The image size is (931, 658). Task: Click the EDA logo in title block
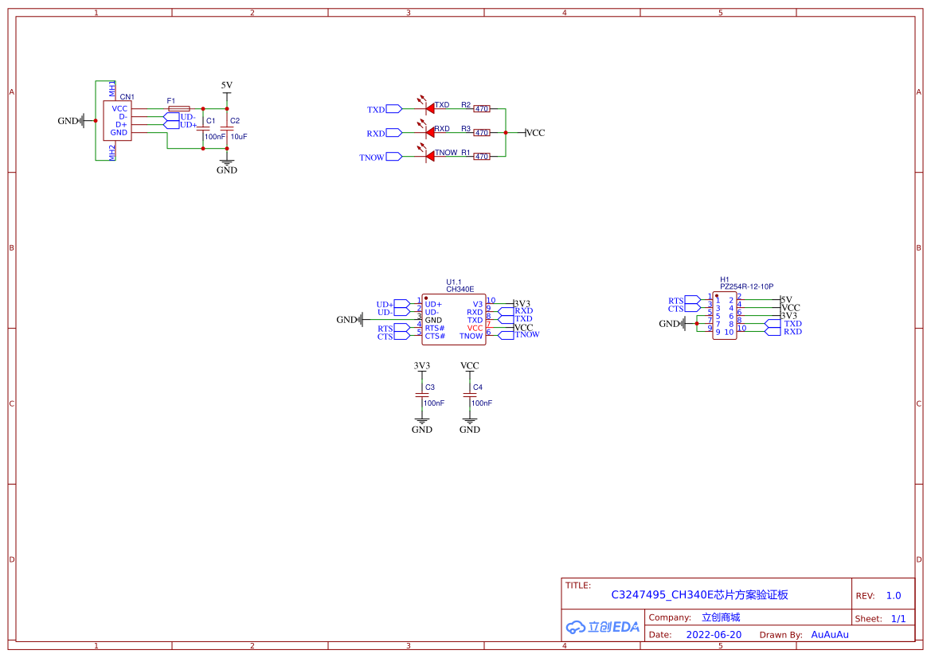click(x=602, y=626)
